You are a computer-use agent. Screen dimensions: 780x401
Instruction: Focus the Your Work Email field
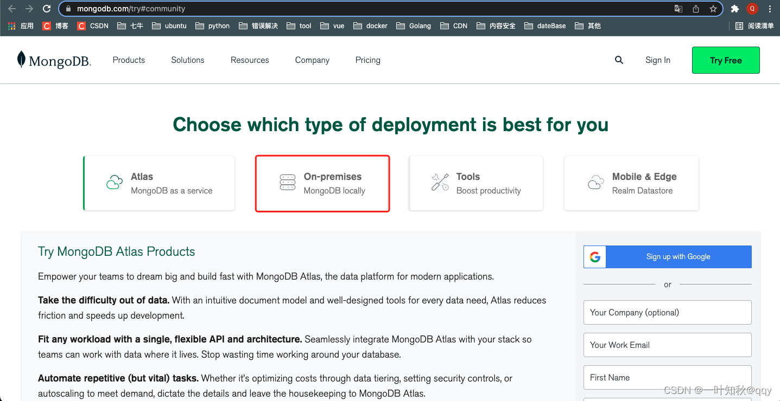click(668, 345)
